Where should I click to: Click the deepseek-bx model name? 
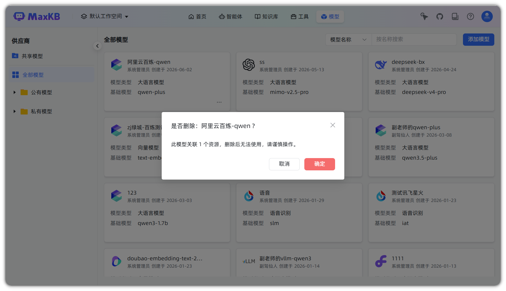408,62
